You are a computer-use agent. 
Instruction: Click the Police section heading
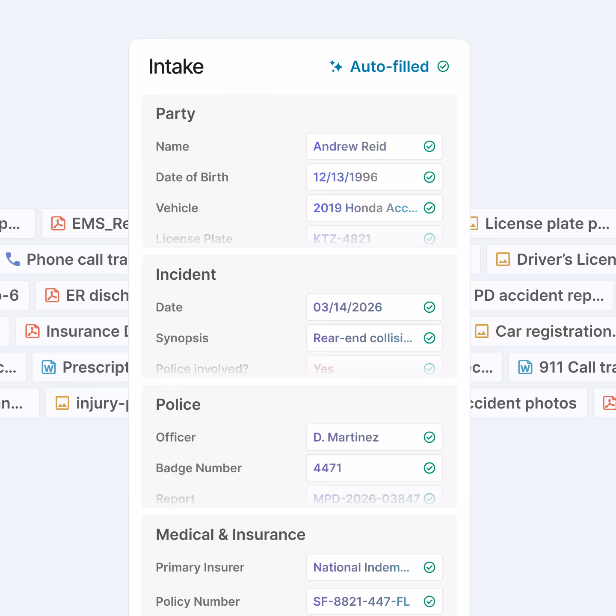pos(178,404)
